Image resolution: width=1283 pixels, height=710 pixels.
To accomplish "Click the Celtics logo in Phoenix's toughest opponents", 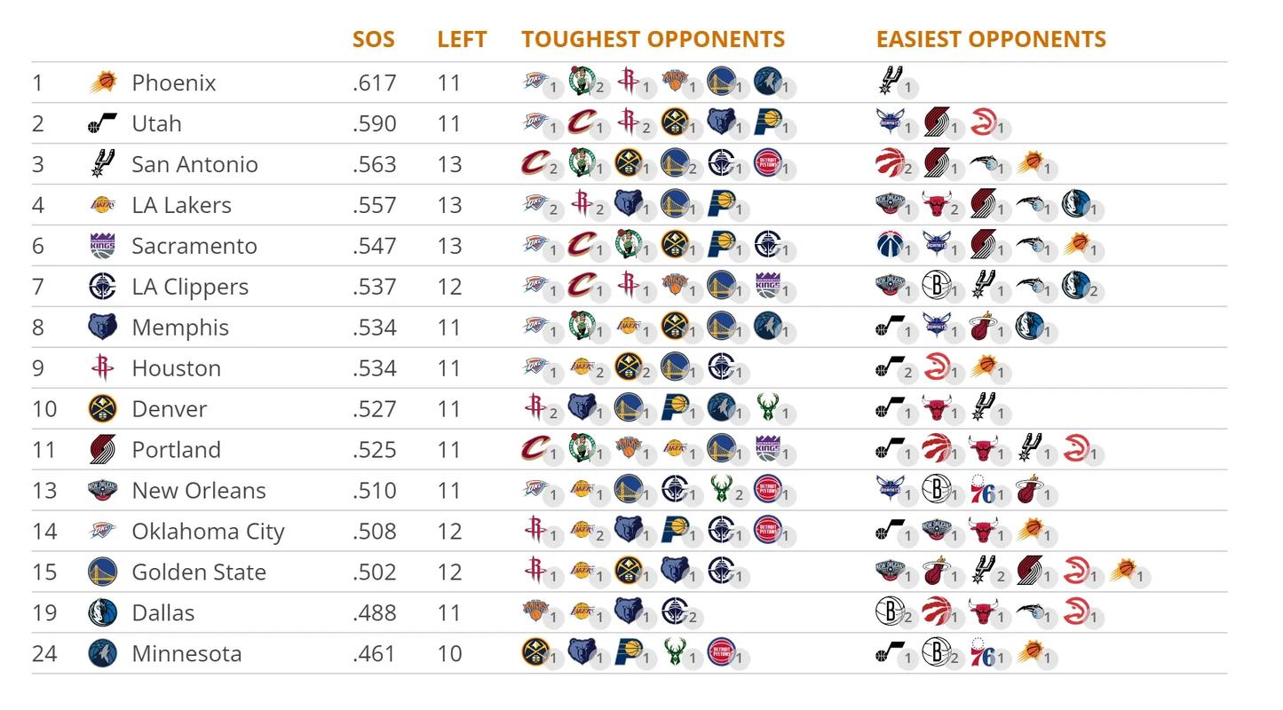I will coord(581,81).
